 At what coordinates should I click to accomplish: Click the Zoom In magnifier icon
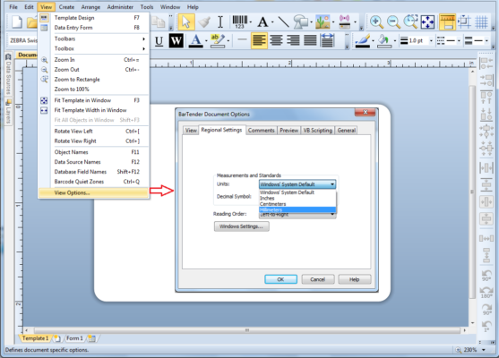tap(376, 22)
